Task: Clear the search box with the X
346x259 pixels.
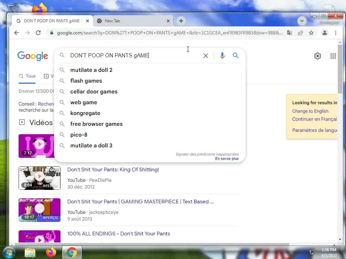Action: pos(206,56)
